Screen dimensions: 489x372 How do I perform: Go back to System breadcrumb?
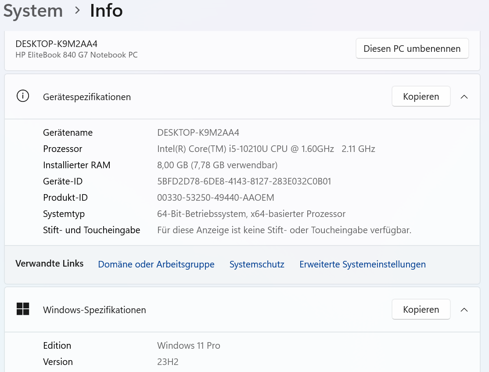tap(33, 11)
